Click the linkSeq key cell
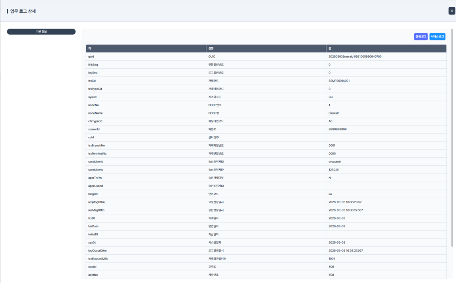This screenshot has height=283, width=456. click(146, 65)
